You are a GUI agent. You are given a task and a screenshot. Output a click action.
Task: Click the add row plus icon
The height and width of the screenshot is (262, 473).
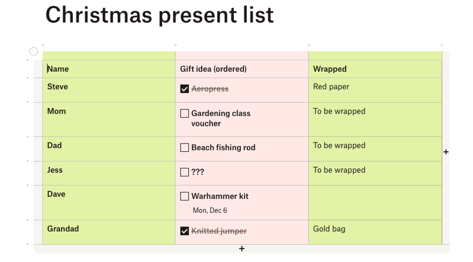point(242,249)
